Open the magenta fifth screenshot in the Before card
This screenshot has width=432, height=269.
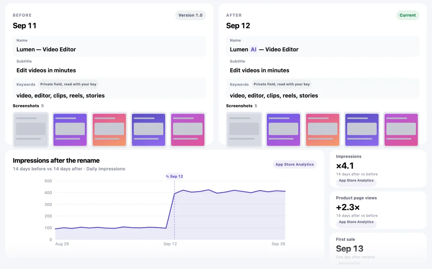click(x=188, y=130)
